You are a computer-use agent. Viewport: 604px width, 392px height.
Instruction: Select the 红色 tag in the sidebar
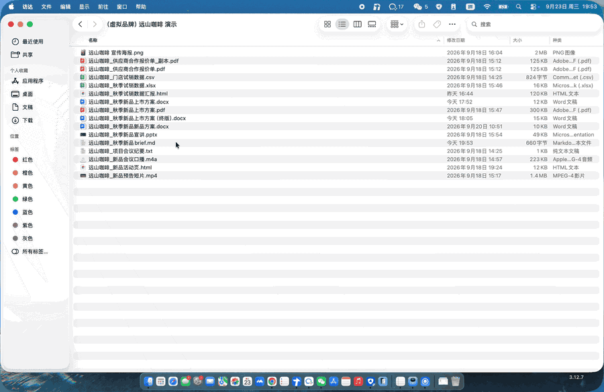pyautogui.click(x=23, y=160)
